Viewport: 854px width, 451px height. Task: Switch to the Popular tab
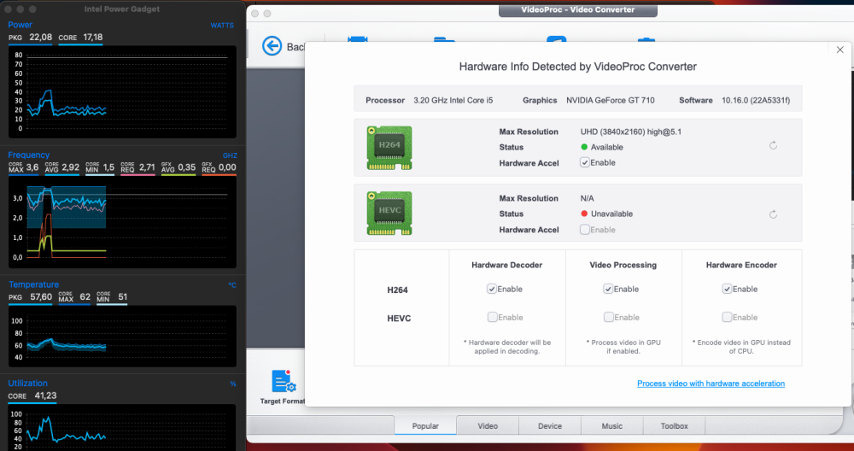425,425
